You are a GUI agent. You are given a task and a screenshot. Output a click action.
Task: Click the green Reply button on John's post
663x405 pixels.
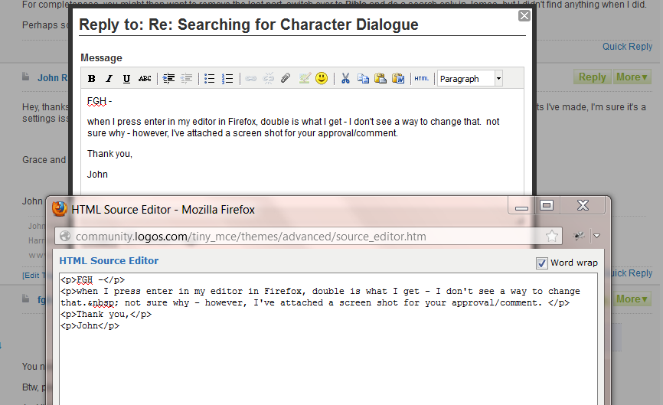point(592,77)
